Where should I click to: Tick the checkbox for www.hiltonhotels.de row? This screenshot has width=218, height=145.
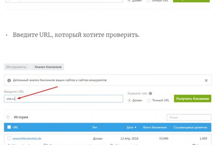pos(9,138)
